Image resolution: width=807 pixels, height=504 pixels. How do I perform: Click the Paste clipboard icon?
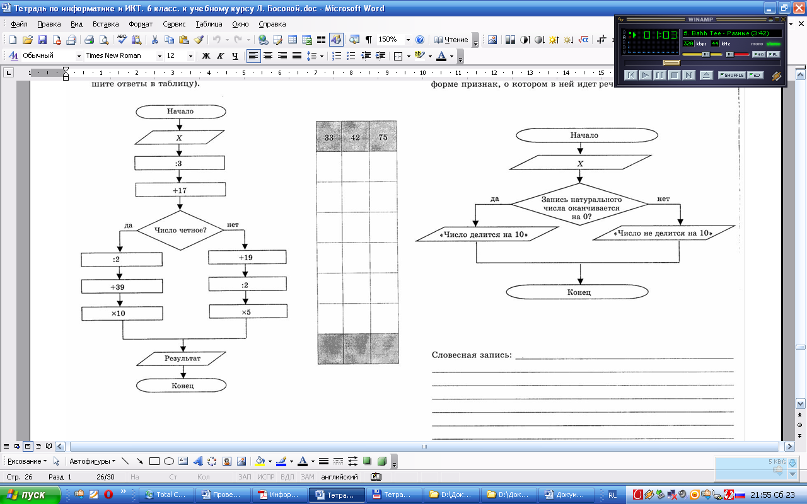coord(183,40)
